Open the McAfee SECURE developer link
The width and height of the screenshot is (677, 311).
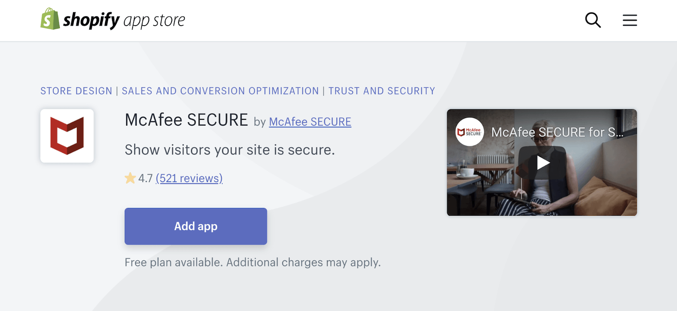(310, 122)
